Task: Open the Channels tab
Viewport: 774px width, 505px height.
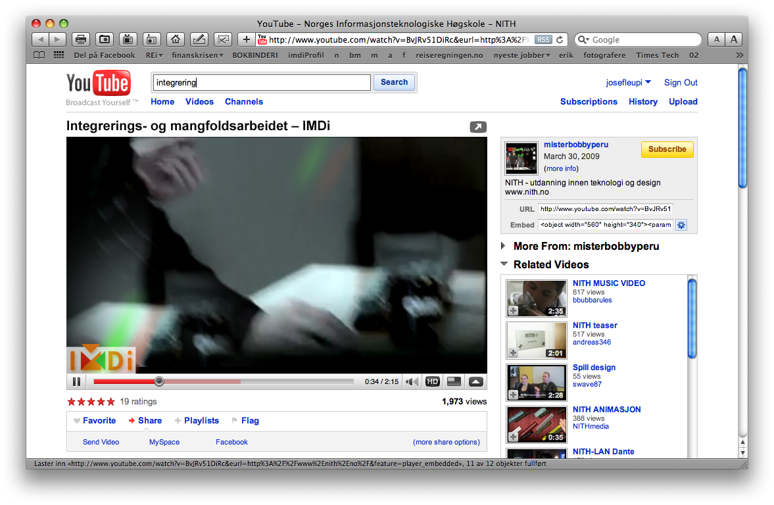Action: point(244,102)
